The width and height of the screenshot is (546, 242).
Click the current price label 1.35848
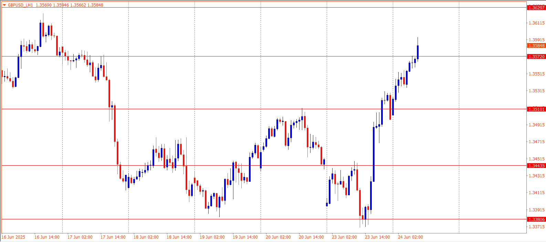(x=536, y=45)
